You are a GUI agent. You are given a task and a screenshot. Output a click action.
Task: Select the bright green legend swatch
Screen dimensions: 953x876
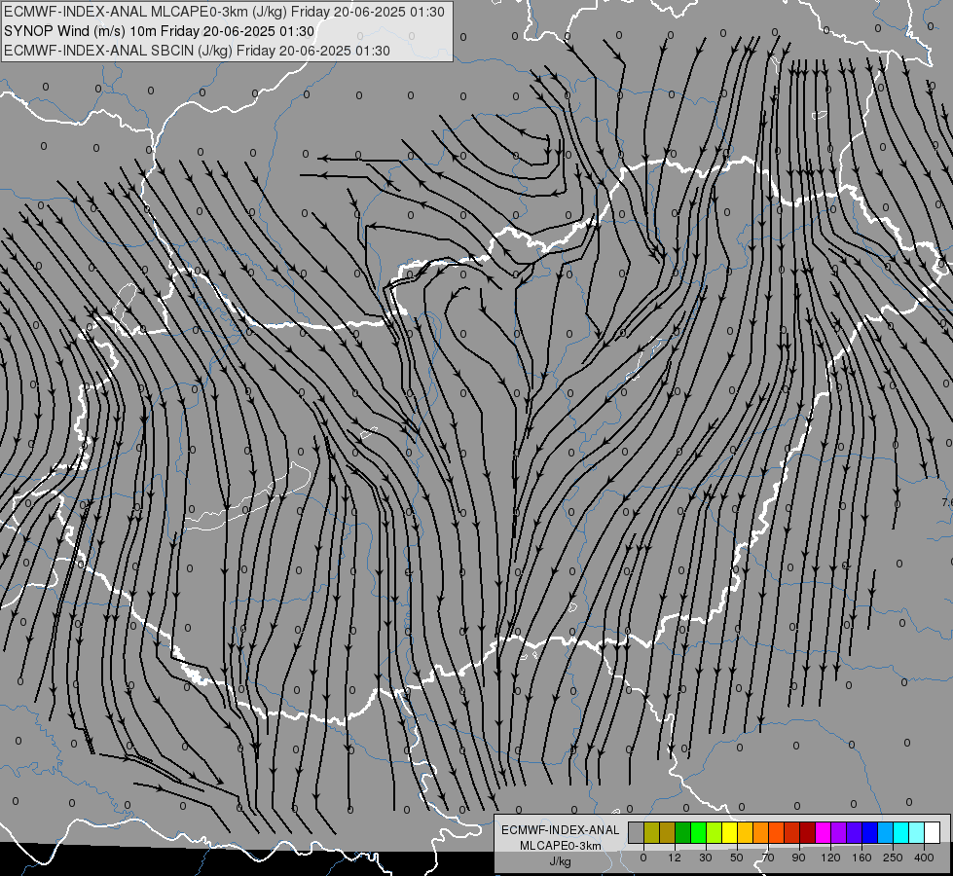coord(698,832)
